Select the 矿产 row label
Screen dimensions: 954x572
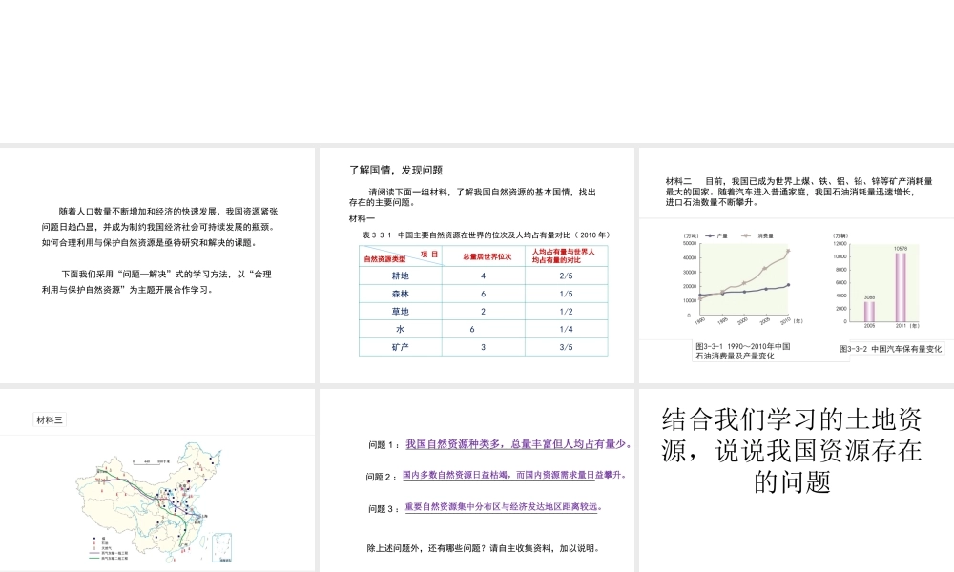(x=401, y=347)
